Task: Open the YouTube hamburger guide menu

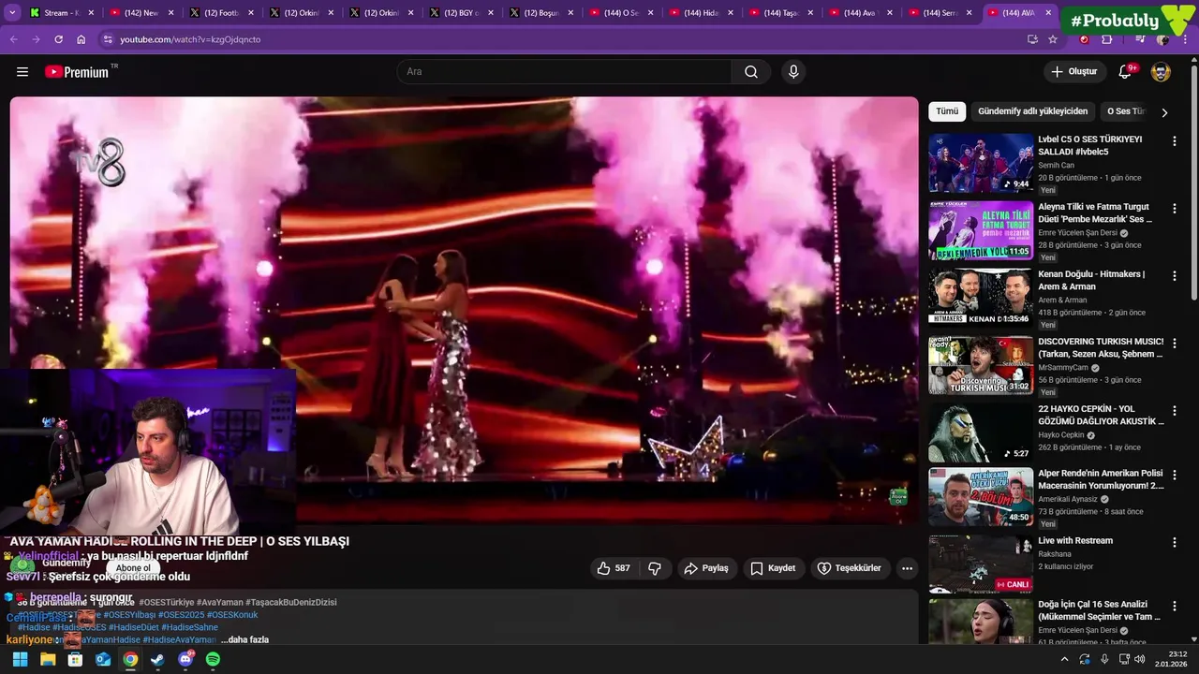Action: click(22, 72)
